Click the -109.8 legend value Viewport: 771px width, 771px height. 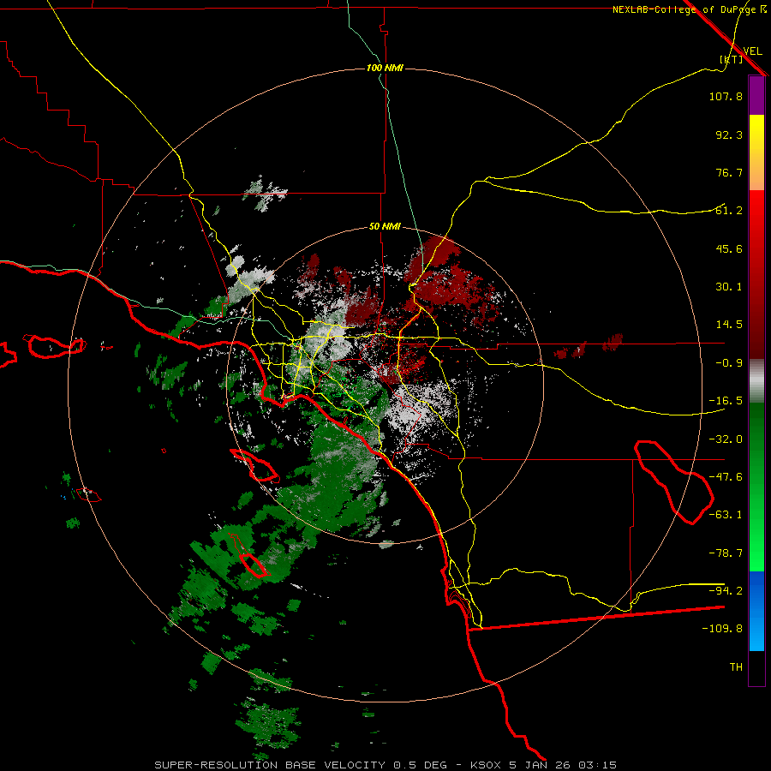click(x=722, y=629)
